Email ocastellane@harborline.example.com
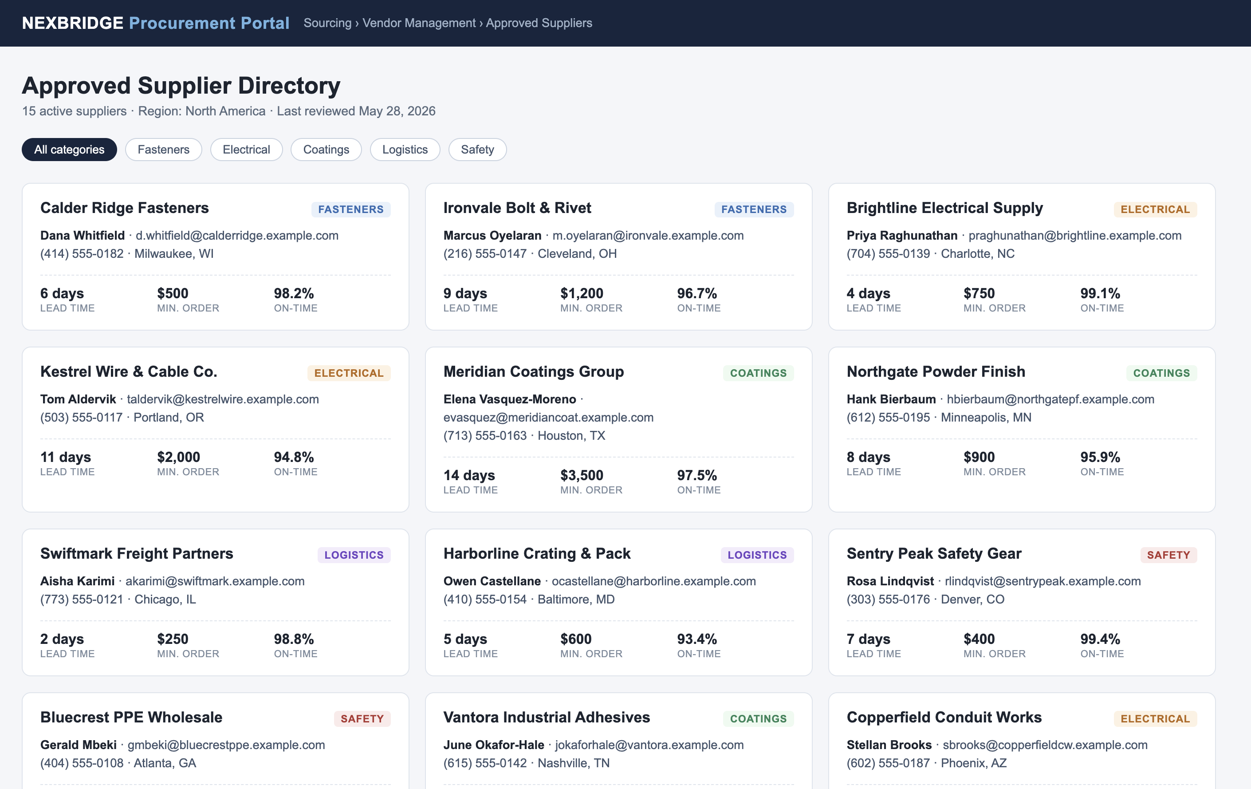Screen dimensions: 1251x789 pyautogui.click(x=653, y=581)
